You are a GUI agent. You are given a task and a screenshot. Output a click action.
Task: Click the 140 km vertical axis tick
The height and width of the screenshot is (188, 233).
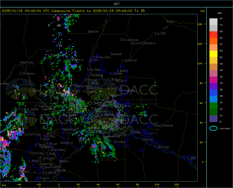pyautogui.click(x=200, y=24)
